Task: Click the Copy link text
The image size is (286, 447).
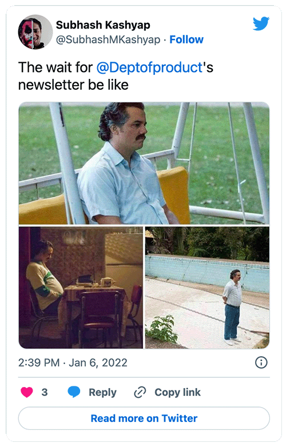Action: click(x=178, y=392)
